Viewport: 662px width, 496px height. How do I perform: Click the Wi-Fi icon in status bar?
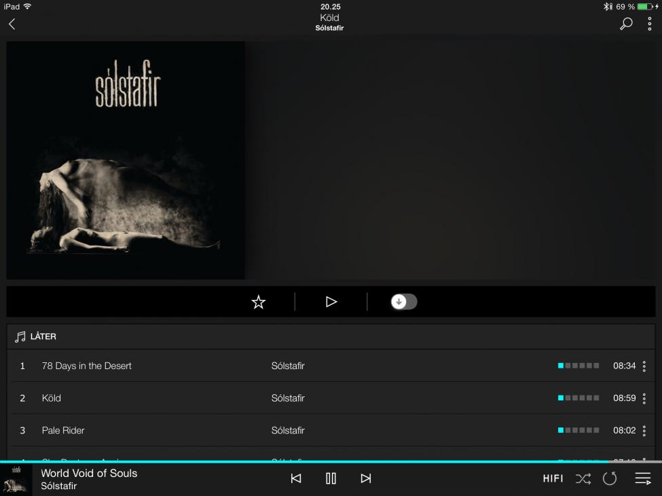click(27, 6)
